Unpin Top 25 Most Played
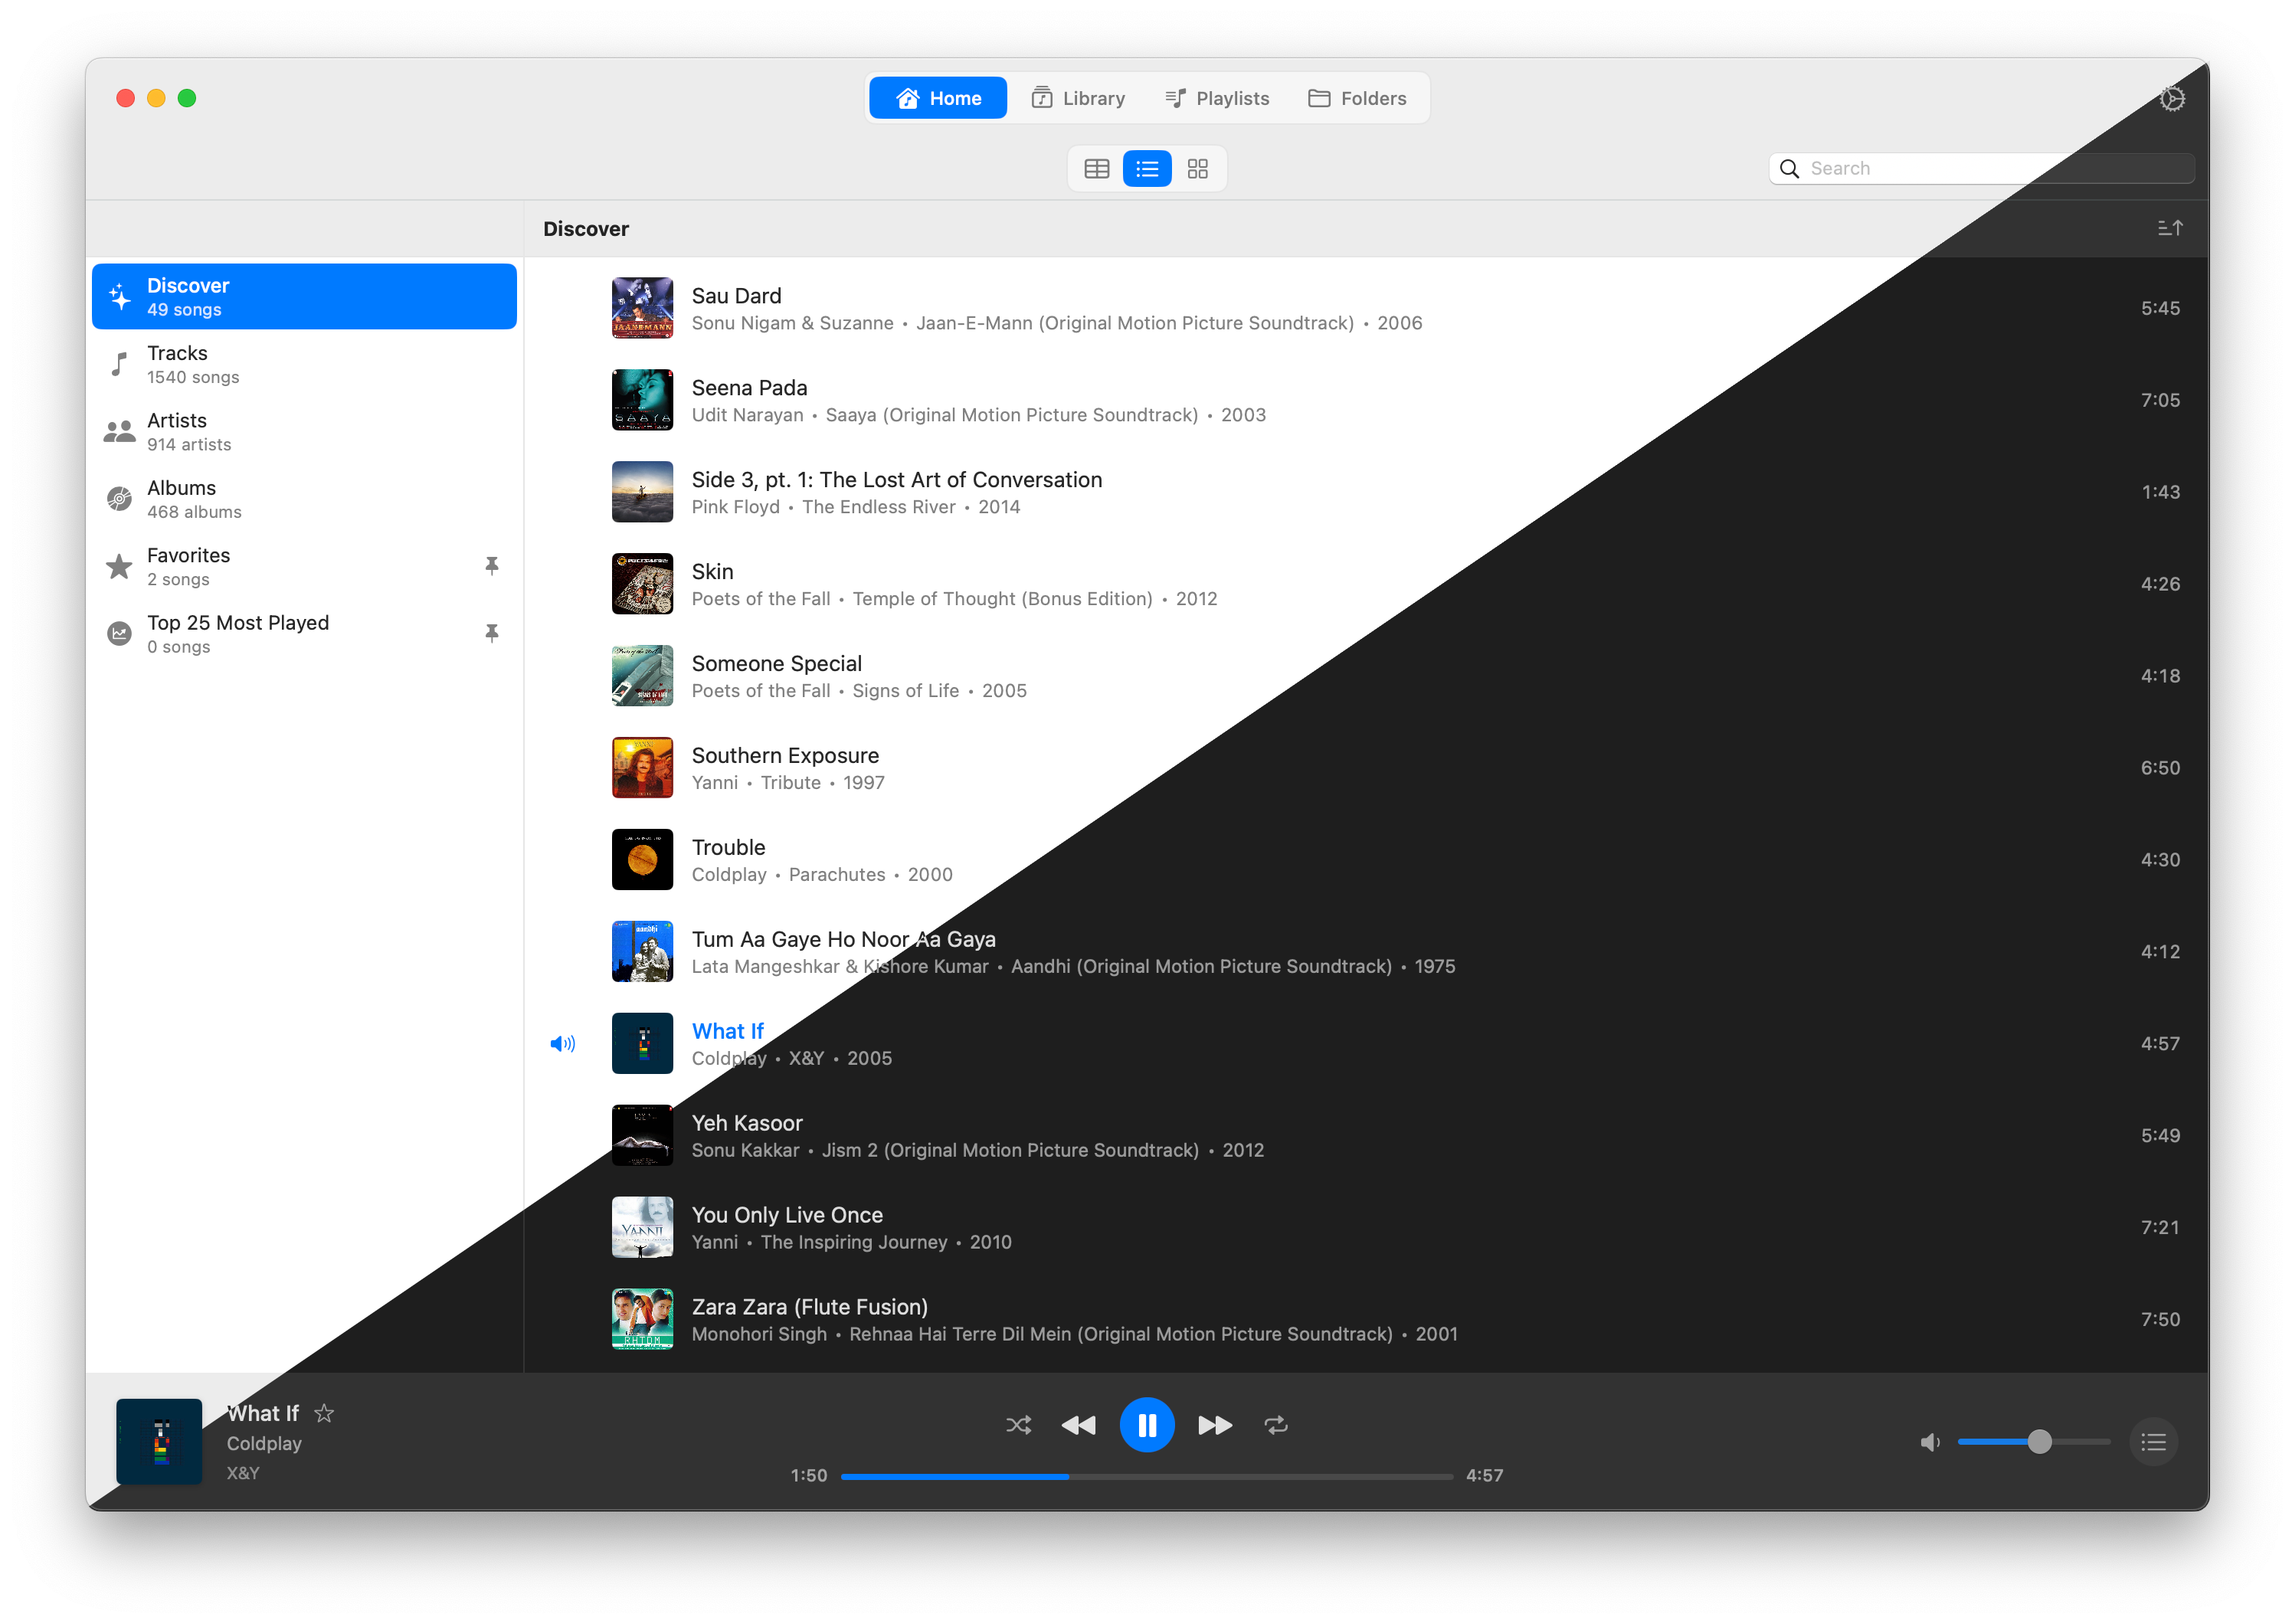2295x1624 pixels. pos(491,633)
